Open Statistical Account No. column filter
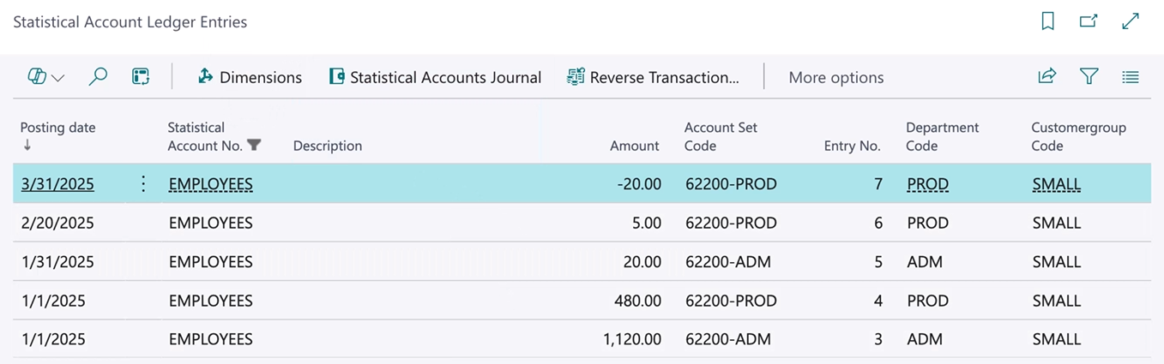 [x=254, y=146]
